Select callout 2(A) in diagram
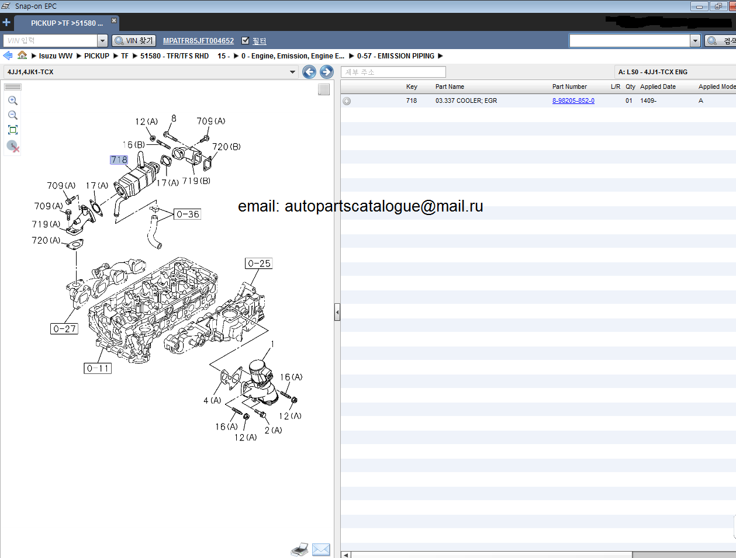This screenshot has height=558, width=736. coord(273,430)
